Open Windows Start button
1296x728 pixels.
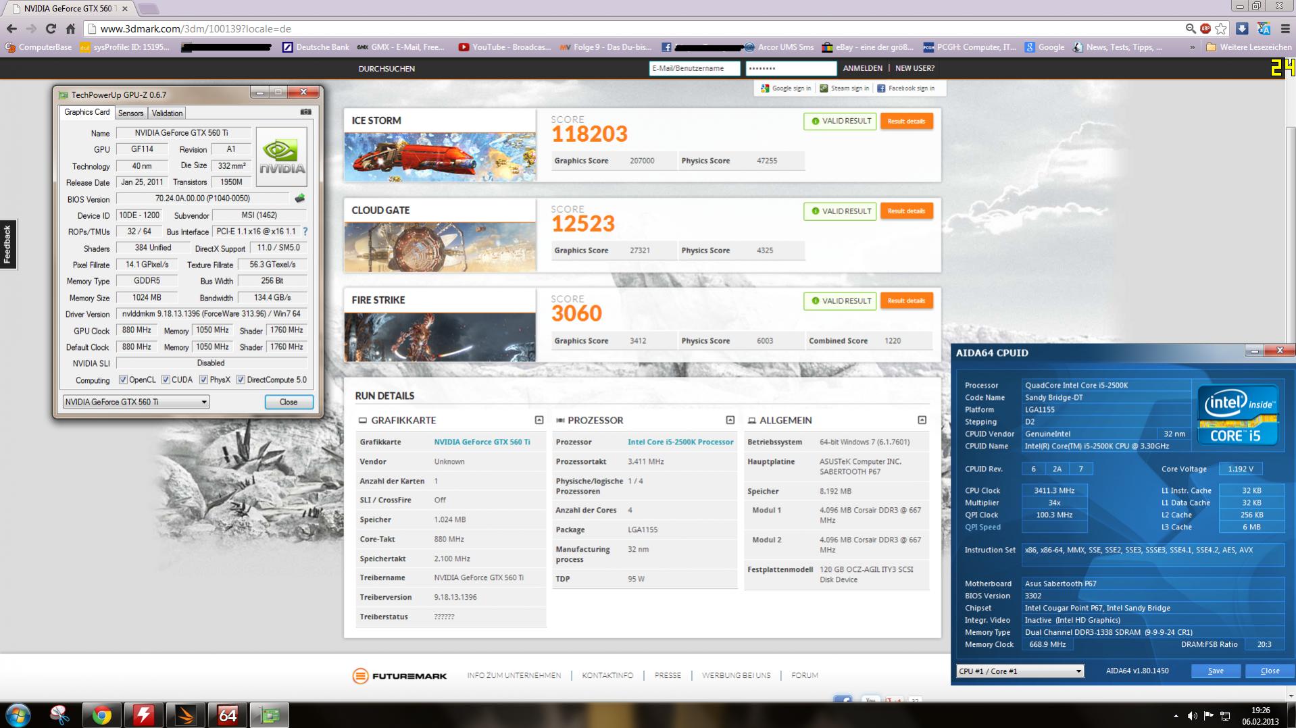[18, 714]
